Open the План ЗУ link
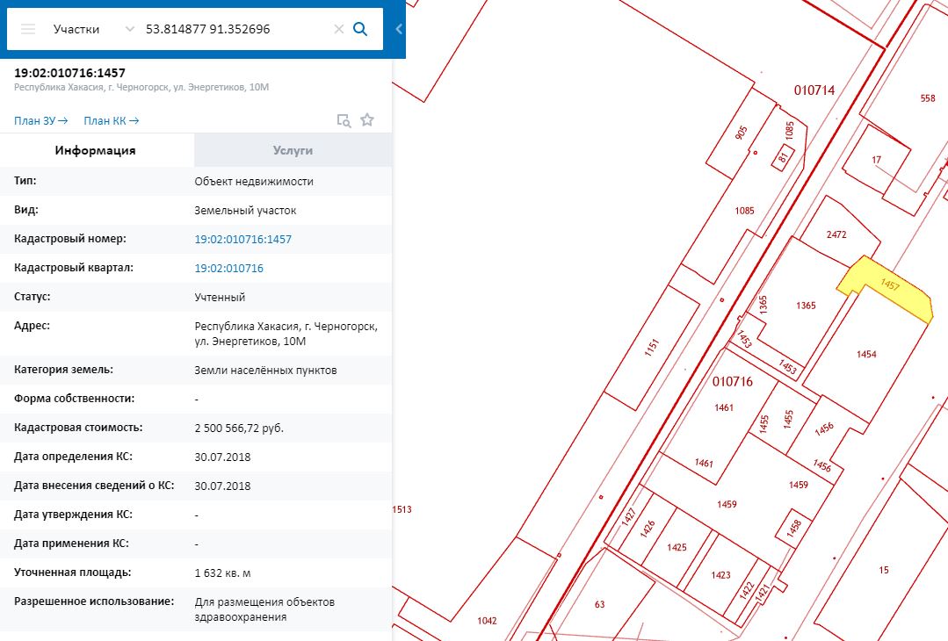Screen dimensions: 948x641 click(x=40, y=120)
